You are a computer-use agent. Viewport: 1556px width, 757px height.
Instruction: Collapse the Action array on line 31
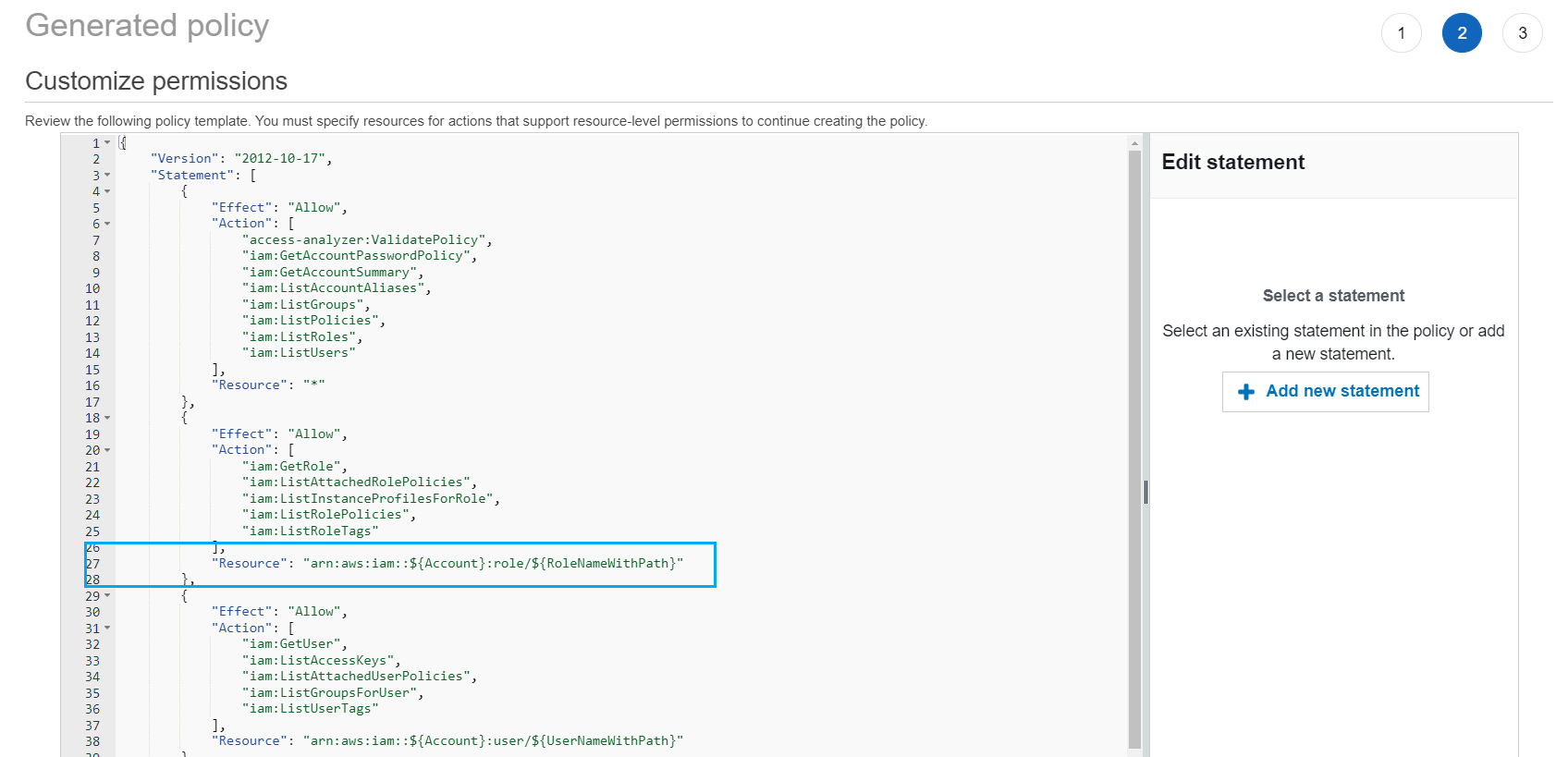pyautogui.click(x=107, y=629)
